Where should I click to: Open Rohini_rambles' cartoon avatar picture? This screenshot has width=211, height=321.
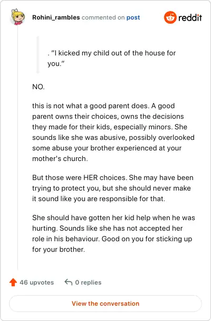[18, 17]
